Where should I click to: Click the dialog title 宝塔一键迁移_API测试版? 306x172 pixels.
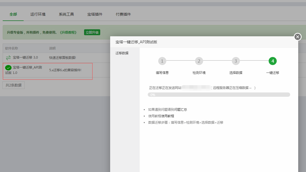136,42
